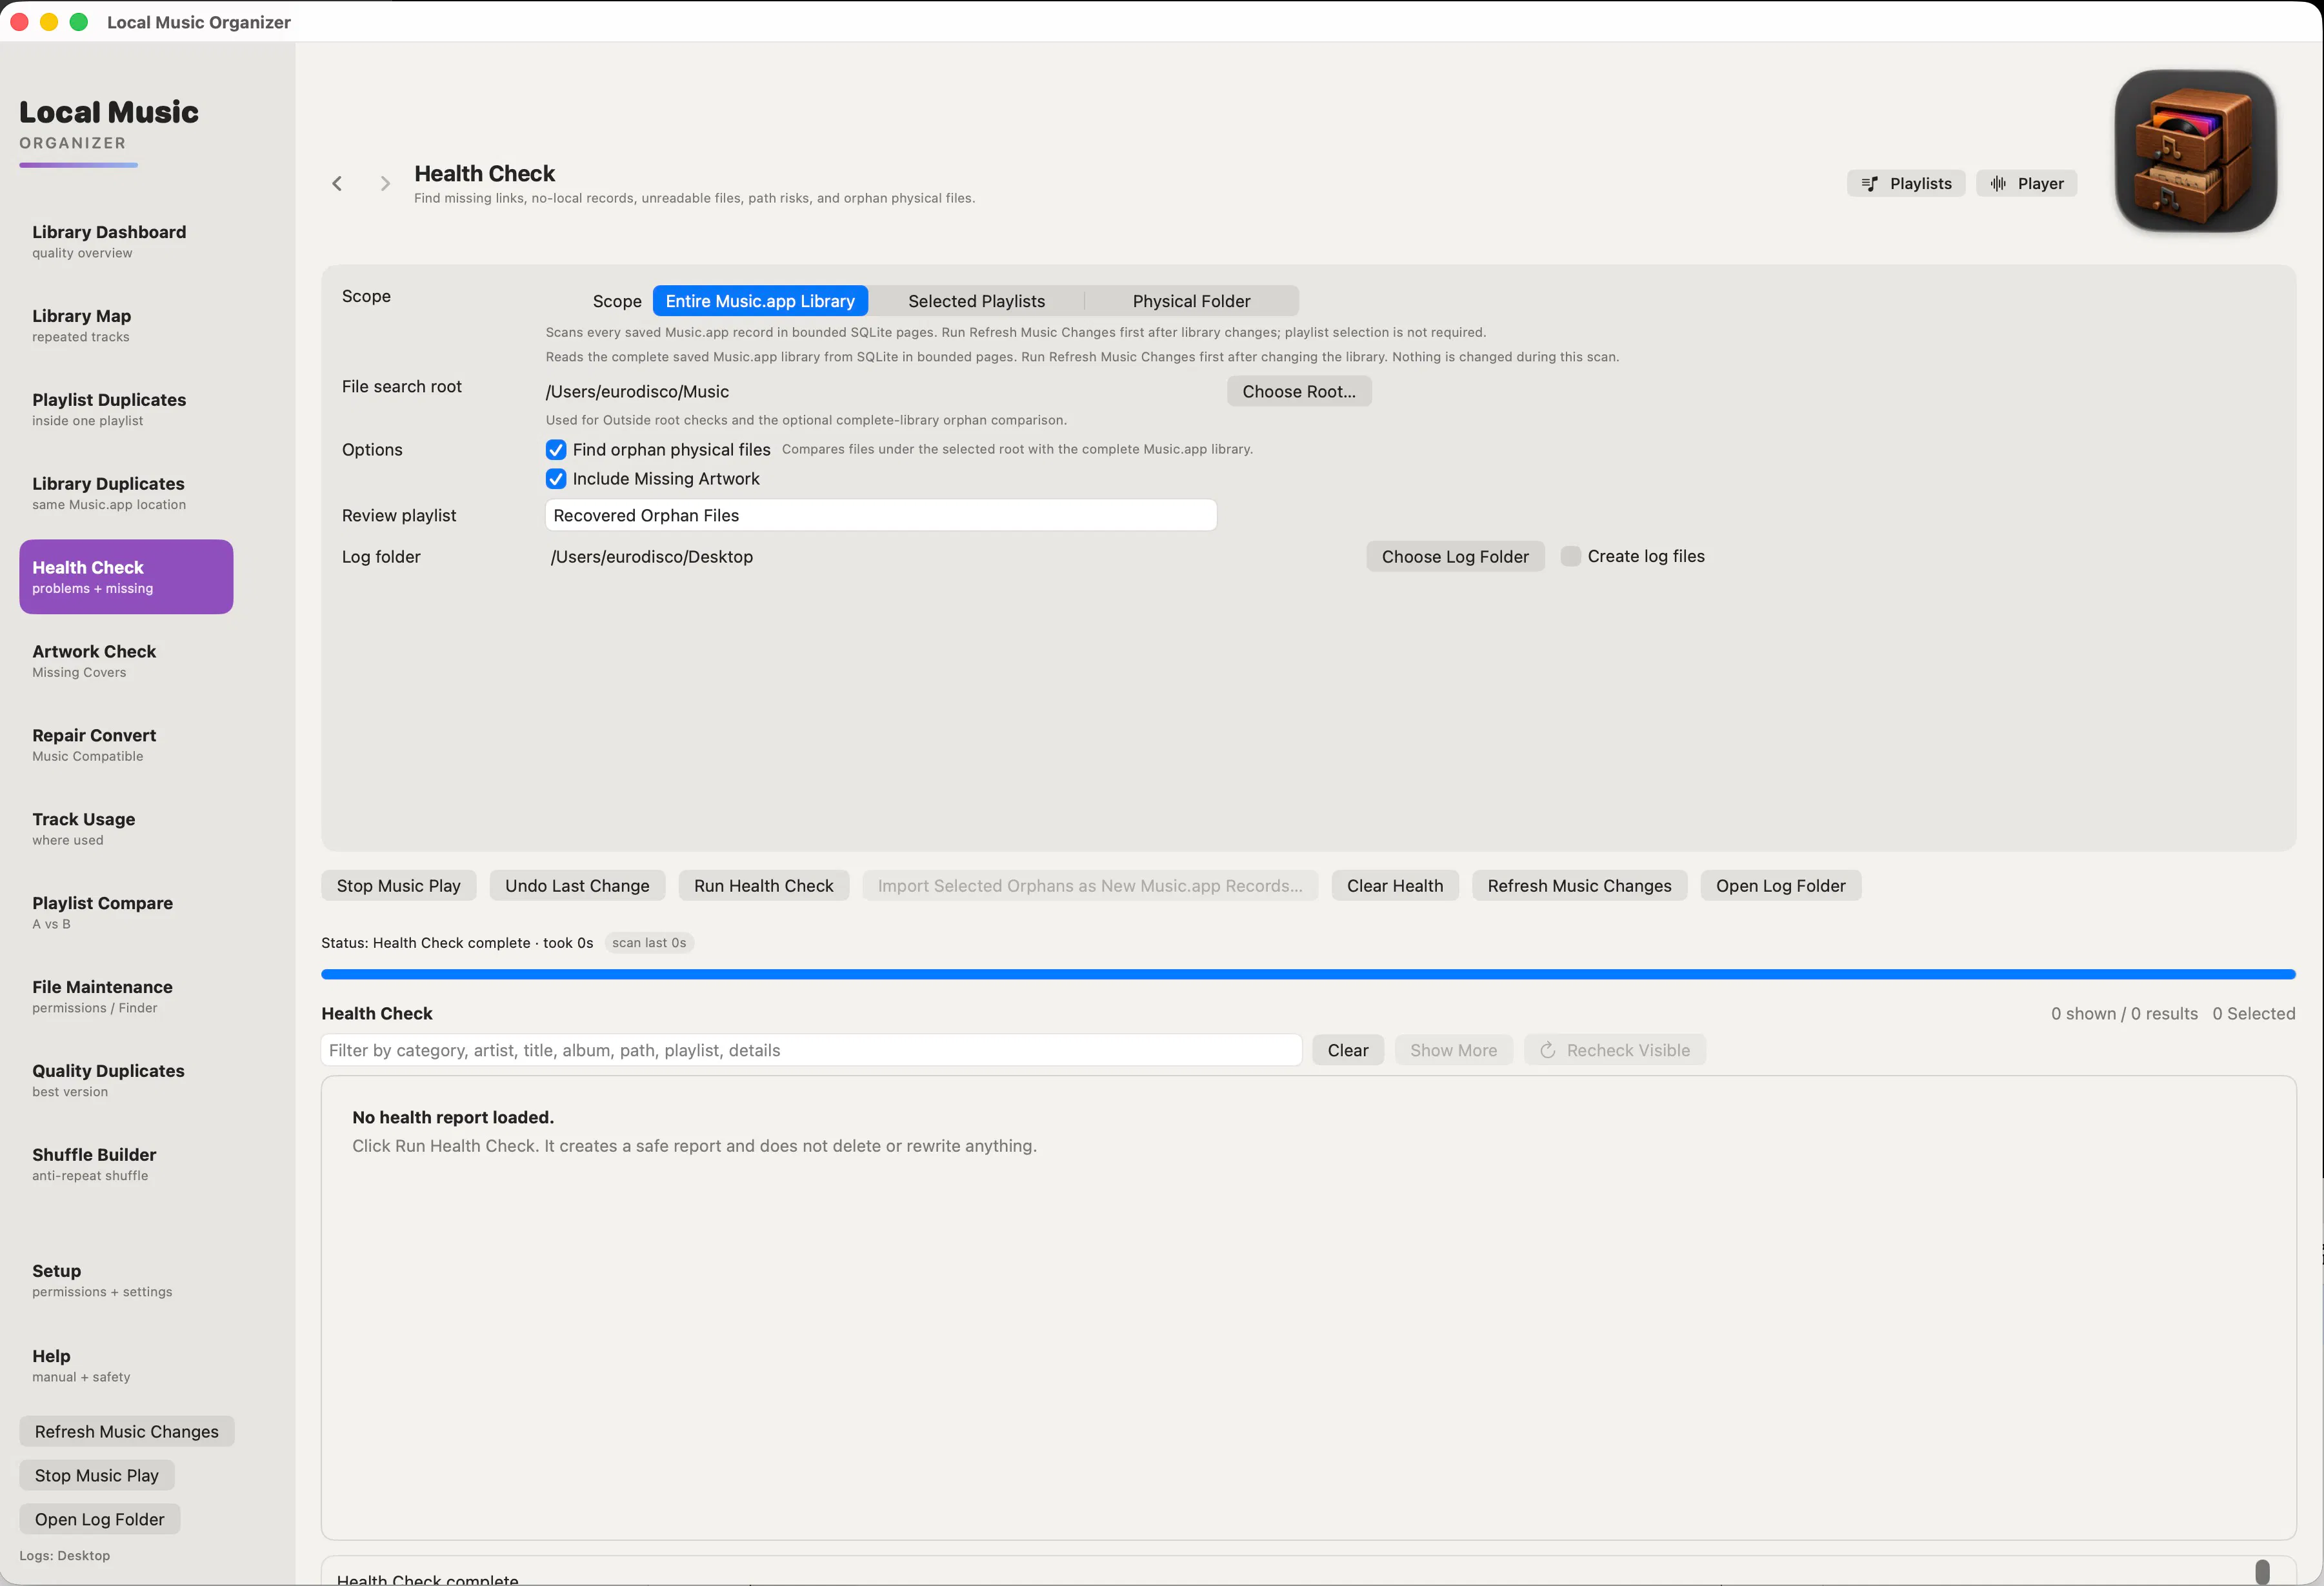Open Playlist Compare A vs B
Screen dimensions: 2324x1586
(126, 913)
